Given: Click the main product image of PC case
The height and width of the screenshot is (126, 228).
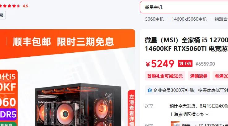Looking at the screenshot, I should coord(78,104).
